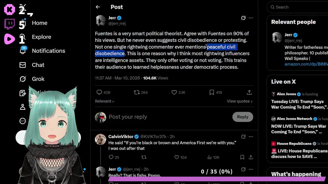The image size is (328, 184).
Task: Open Notifications bell with 19 badge
Action: (23, 51)
